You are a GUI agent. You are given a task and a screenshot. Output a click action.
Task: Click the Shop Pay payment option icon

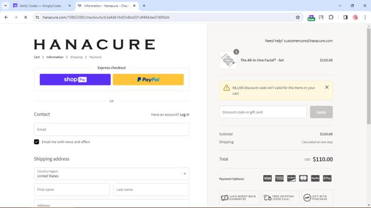tap(327, 179)
